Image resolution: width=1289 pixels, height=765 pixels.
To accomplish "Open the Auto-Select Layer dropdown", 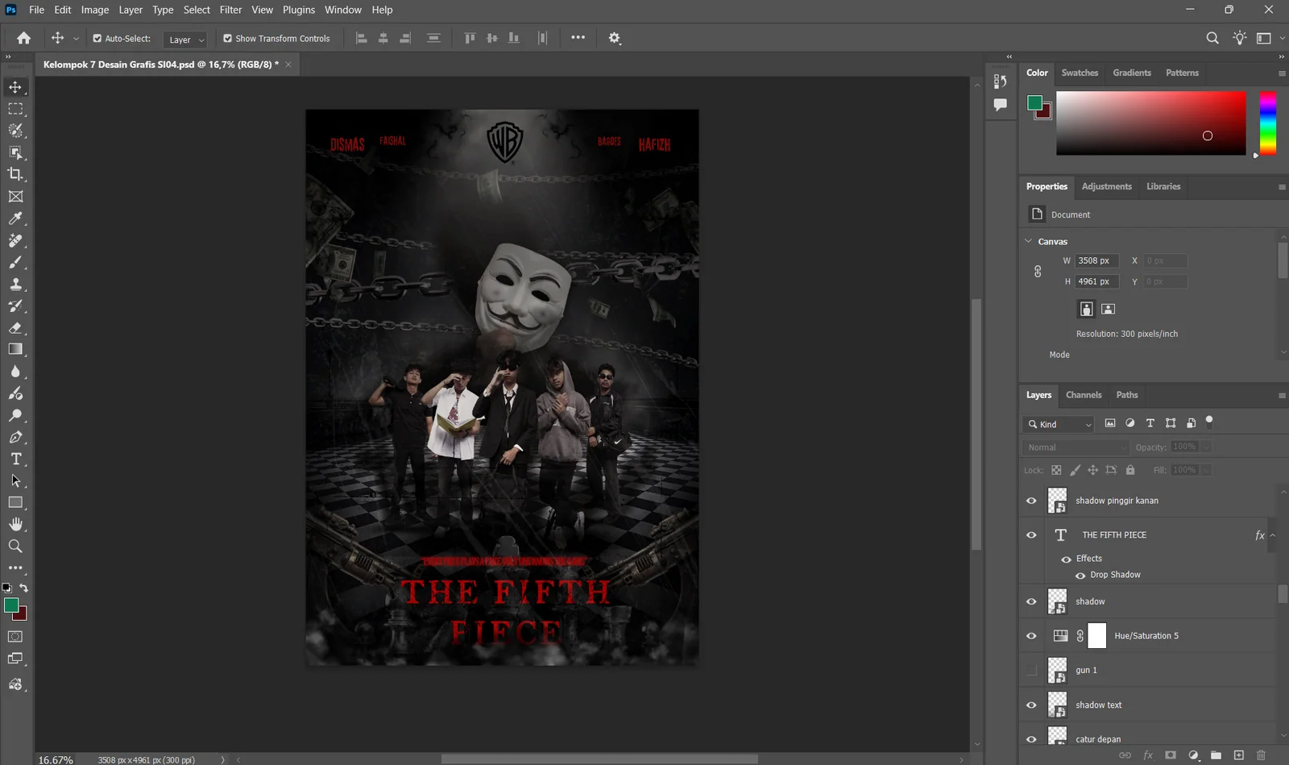I will 185,39.
